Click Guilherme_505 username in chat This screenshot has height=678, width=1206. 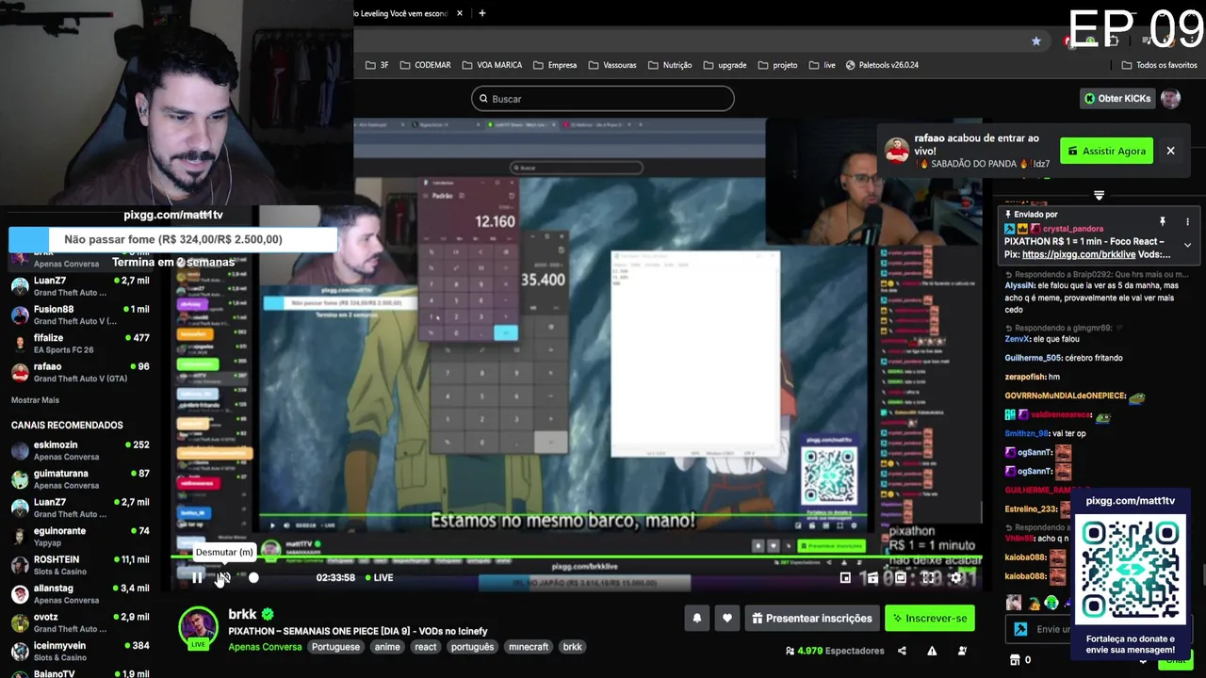click(x=1033, y=358)
